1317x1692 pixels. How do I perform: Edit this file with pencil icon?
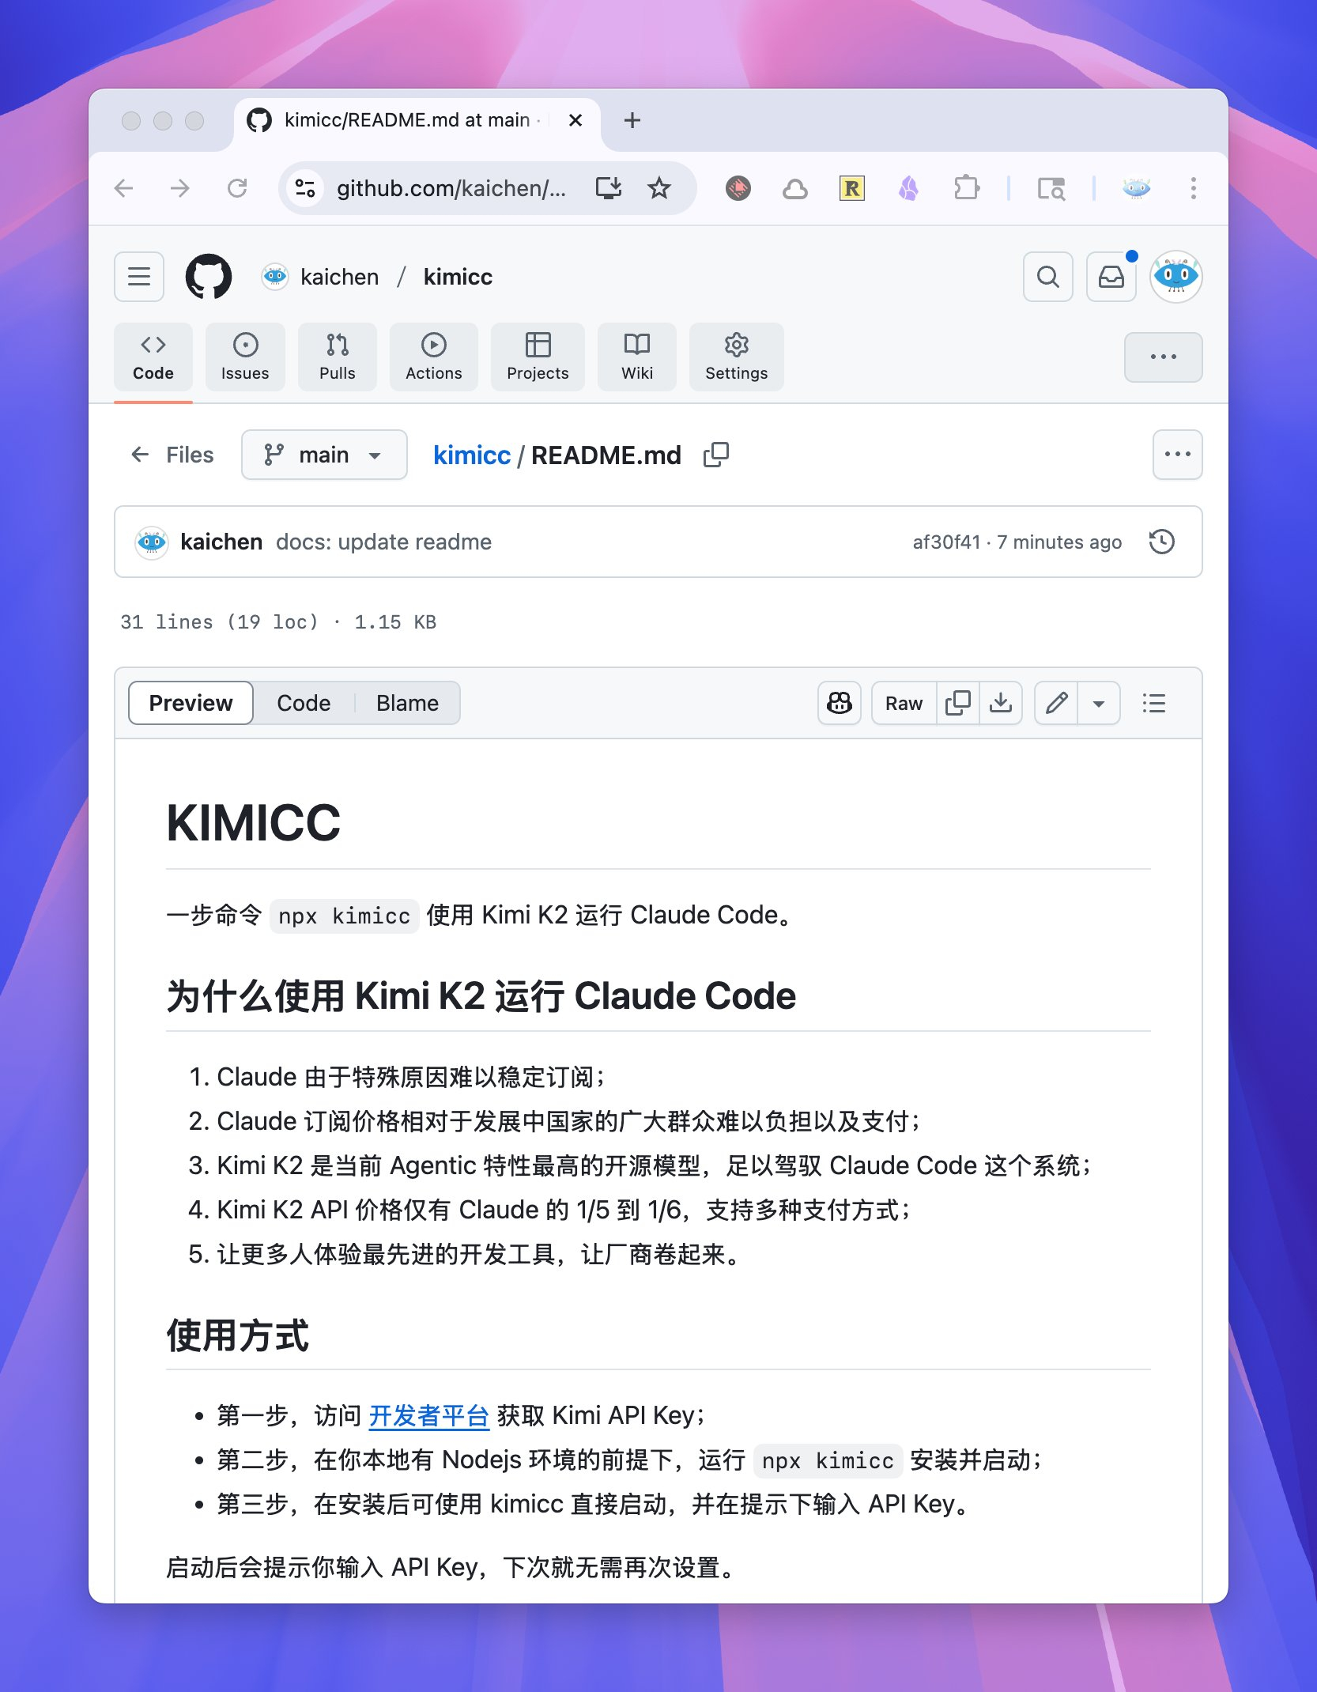click(x=1057, y=703)
